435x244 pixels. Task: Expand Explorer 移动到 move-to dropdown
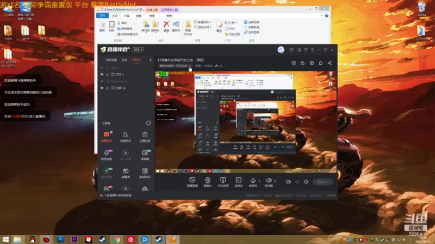pos(146,32)
